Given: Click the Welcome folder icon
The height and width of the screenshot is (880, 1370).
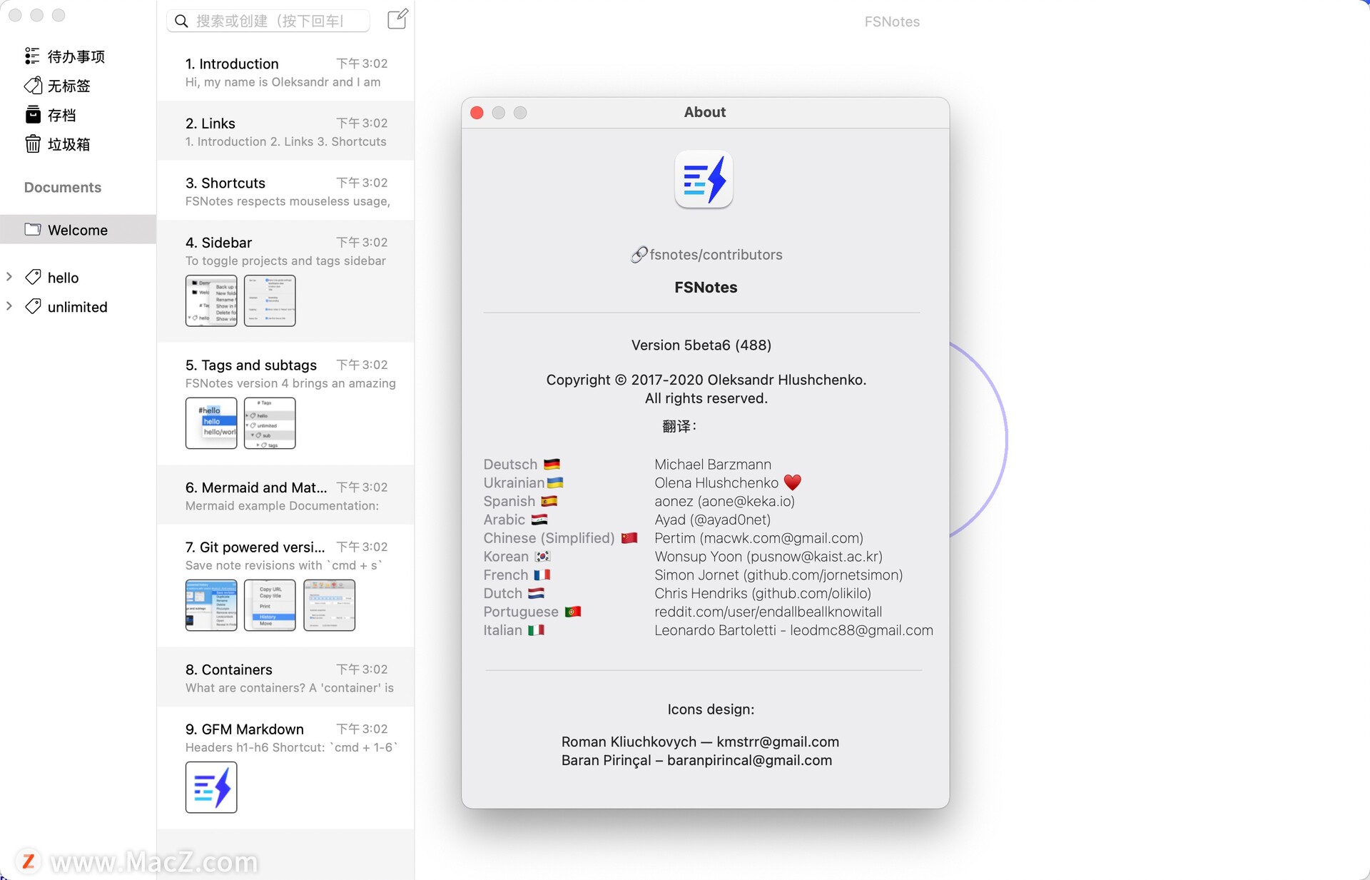Looking at the screenshot, I should pyautogui.click(x=33, y=229).
